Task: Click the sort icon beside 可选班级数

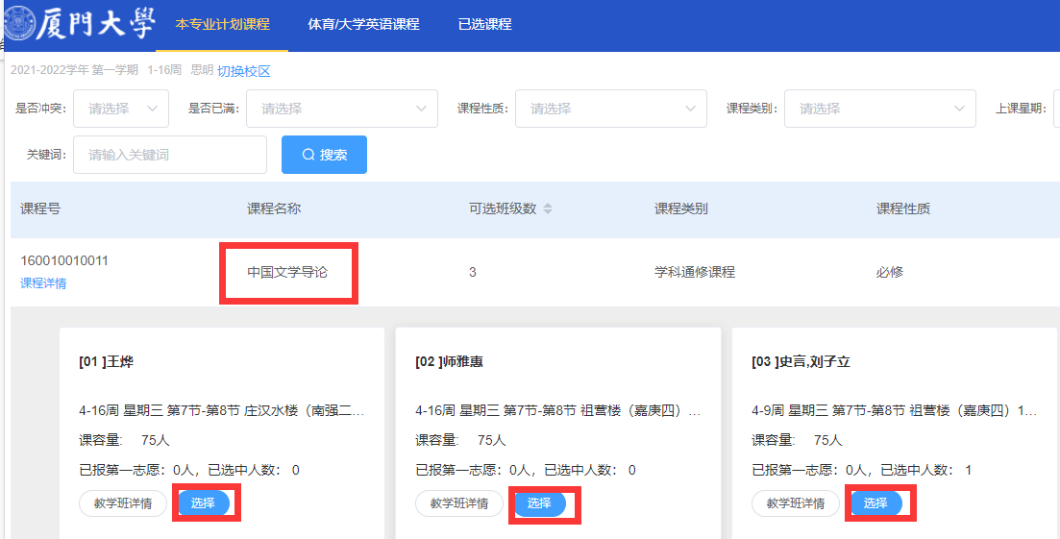Action: pos(548,209)
